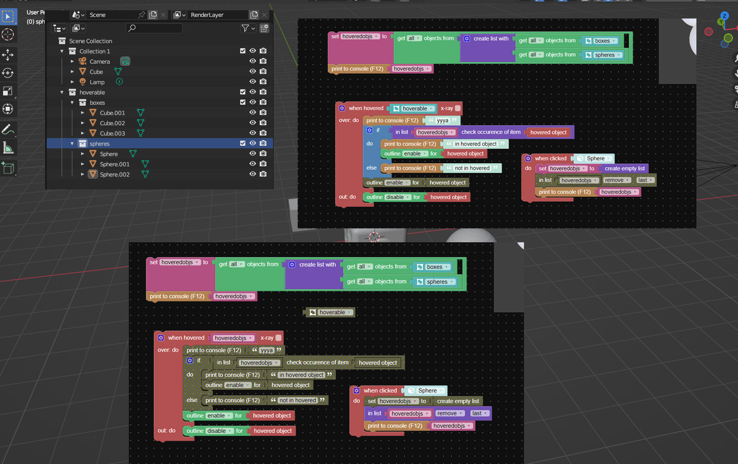Select the Lamp row
The image size is (738, 464).
[159, 82]
